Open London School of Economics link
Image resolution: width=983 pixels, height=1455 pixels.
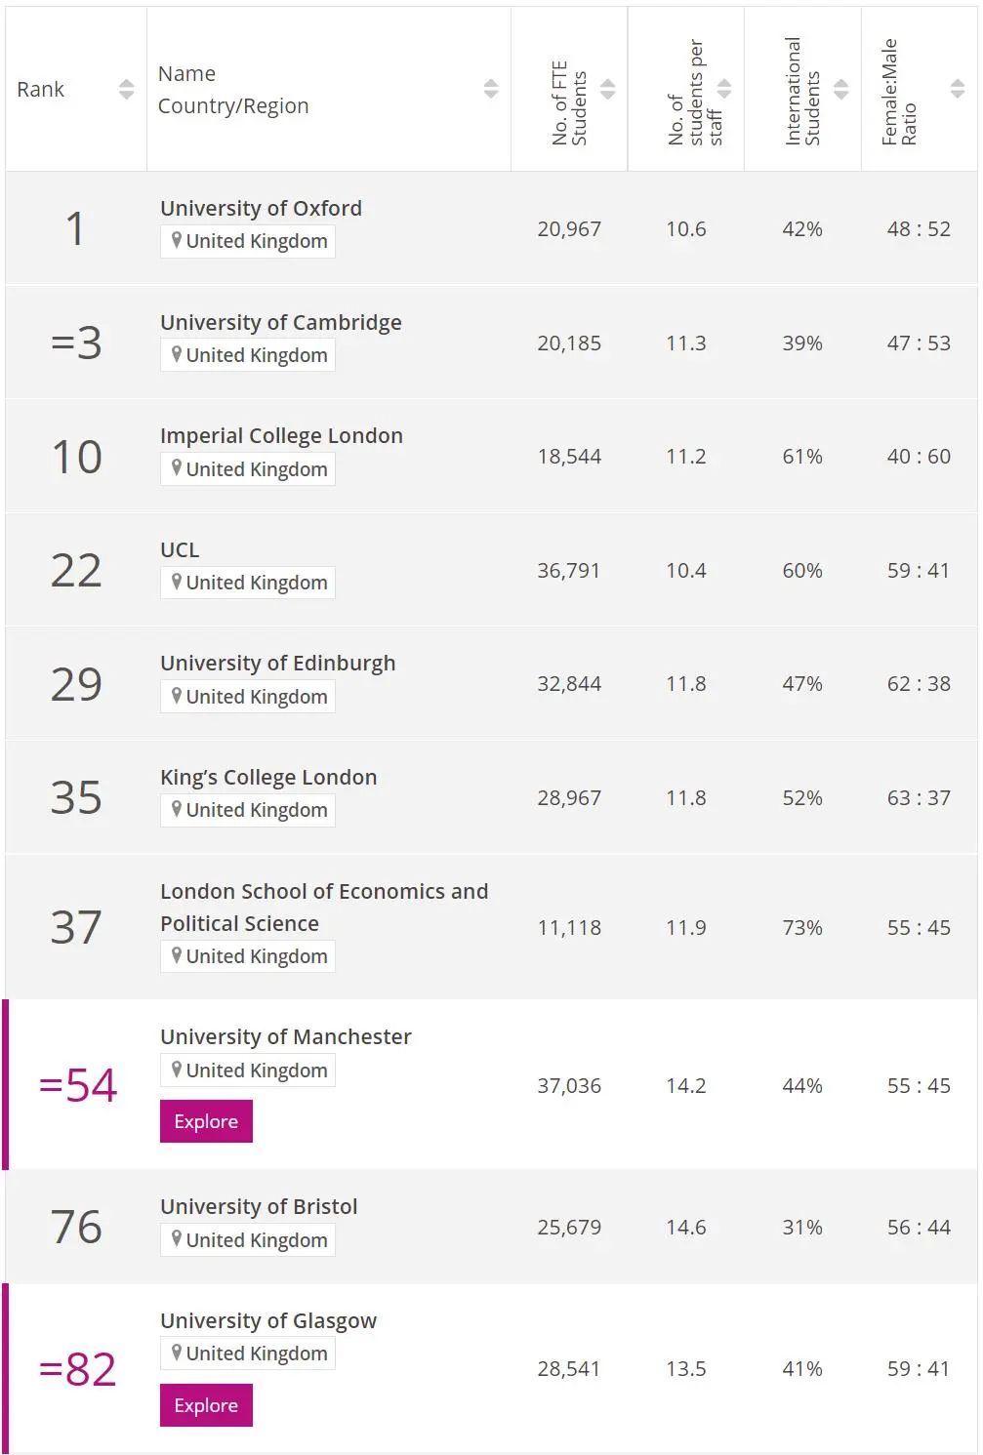(324, 907)
